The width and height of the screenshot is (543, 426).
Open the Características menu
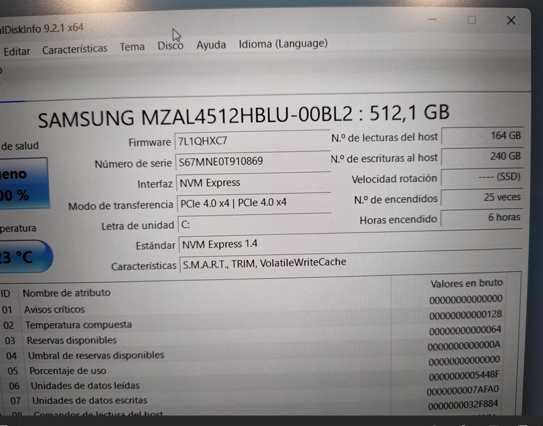point(74,49)
